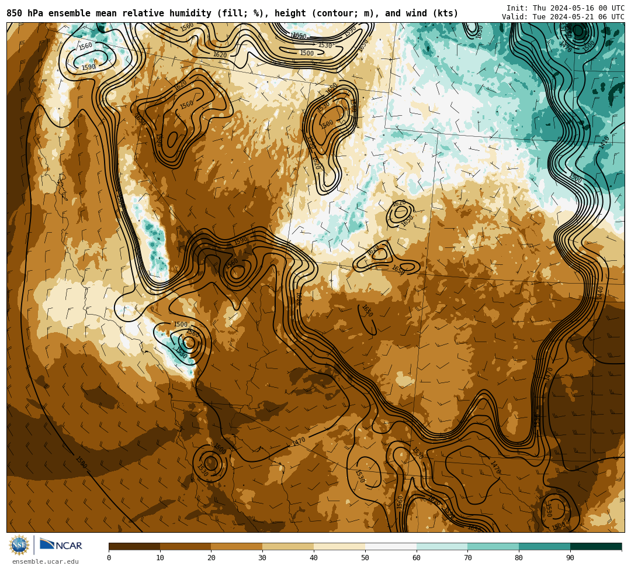631x569 pixels.
Task: Click the colorbar tick label "30"
Action: pos(263,558)
